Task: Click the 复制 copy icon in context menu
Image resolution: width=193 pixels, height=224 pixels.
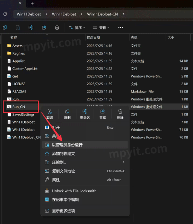Action: point(67,112)
